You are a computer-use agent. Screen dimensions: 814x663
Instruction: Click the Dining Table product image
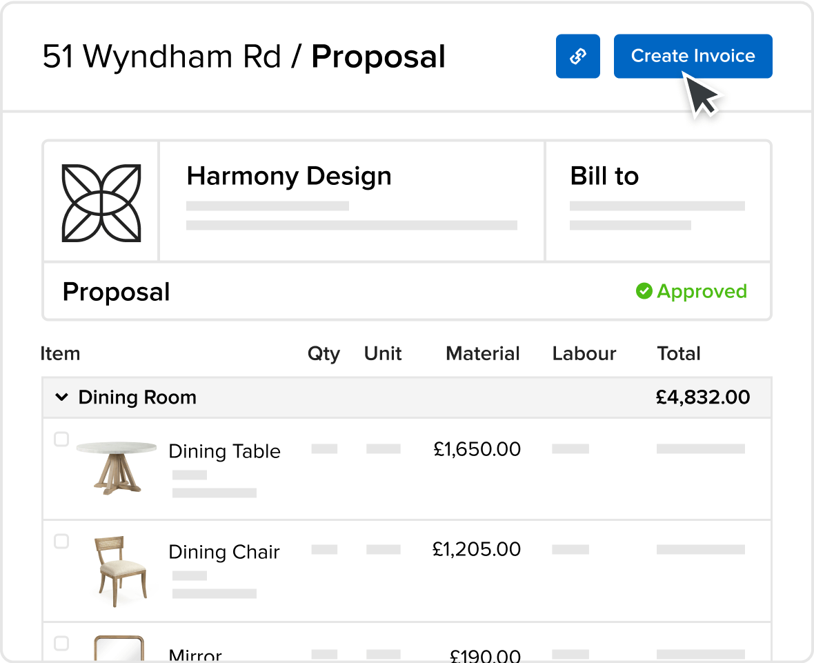[x=116, y=466]
